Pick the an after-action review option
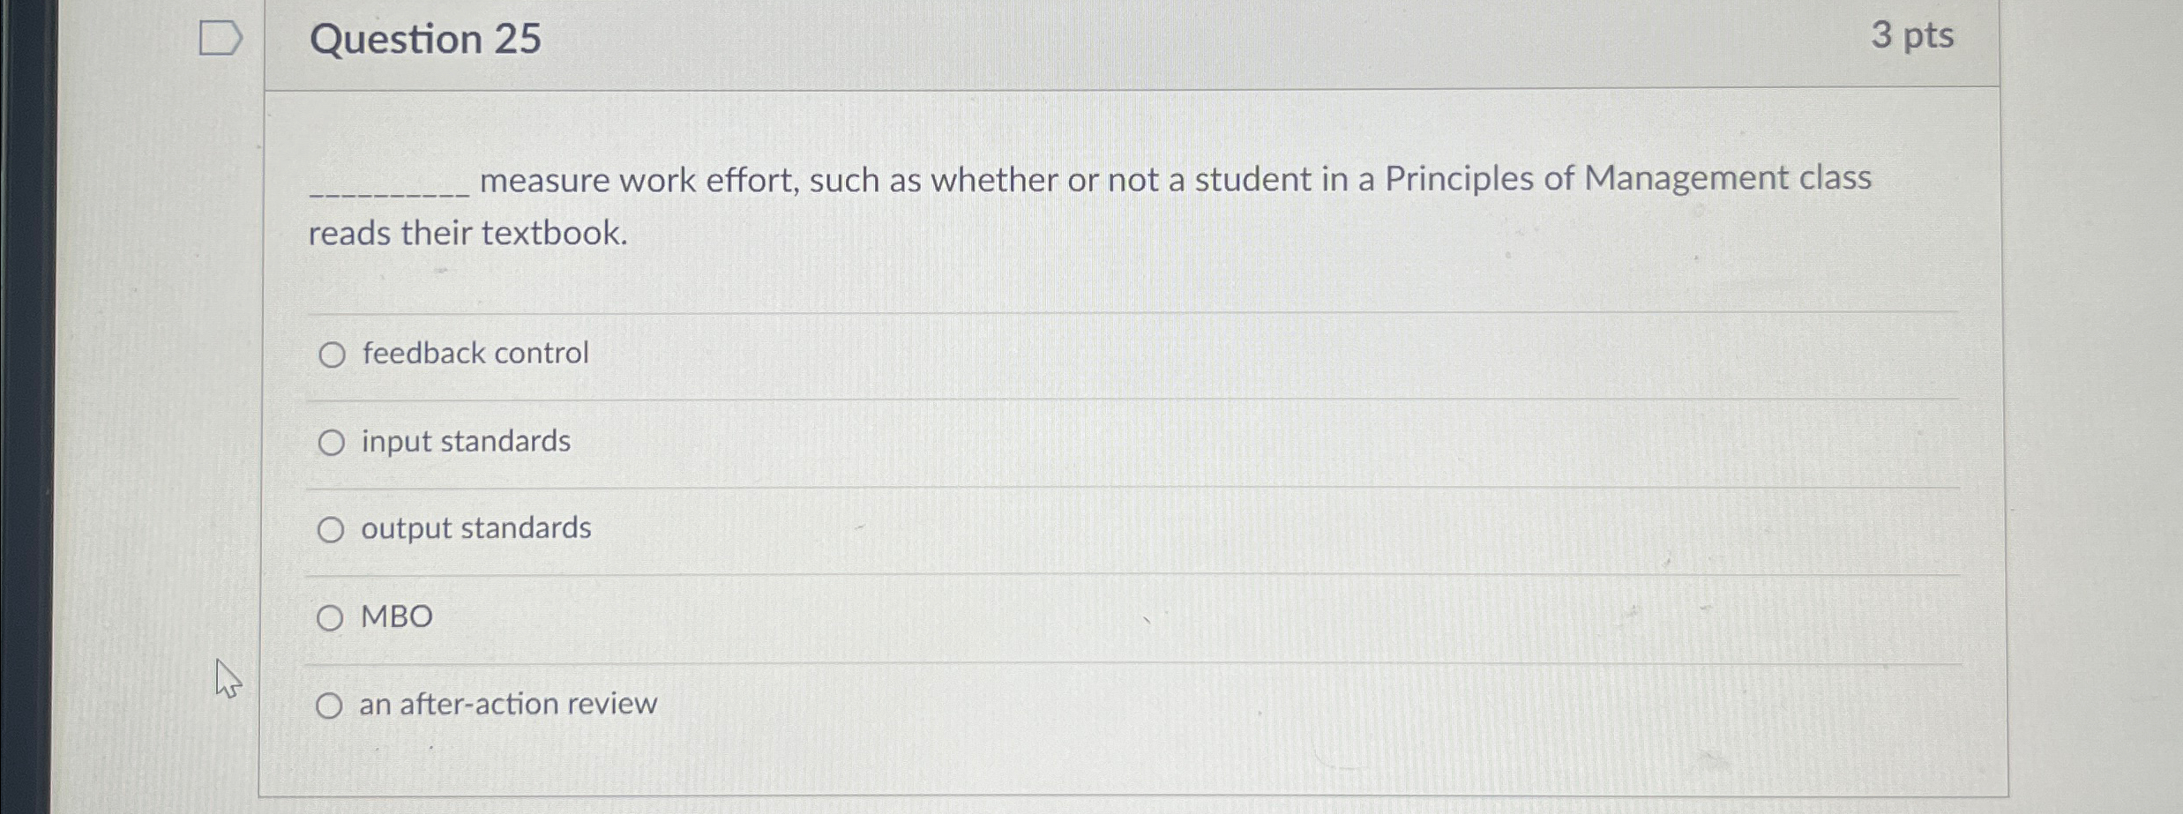 pos(333,705)
